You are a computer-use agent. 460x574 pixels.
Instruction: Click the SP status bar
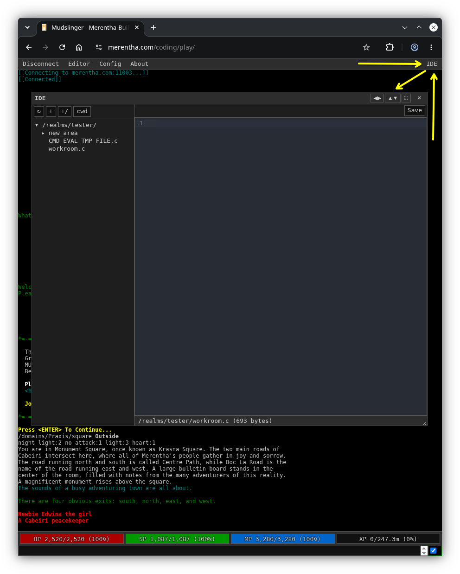point(177,539)
